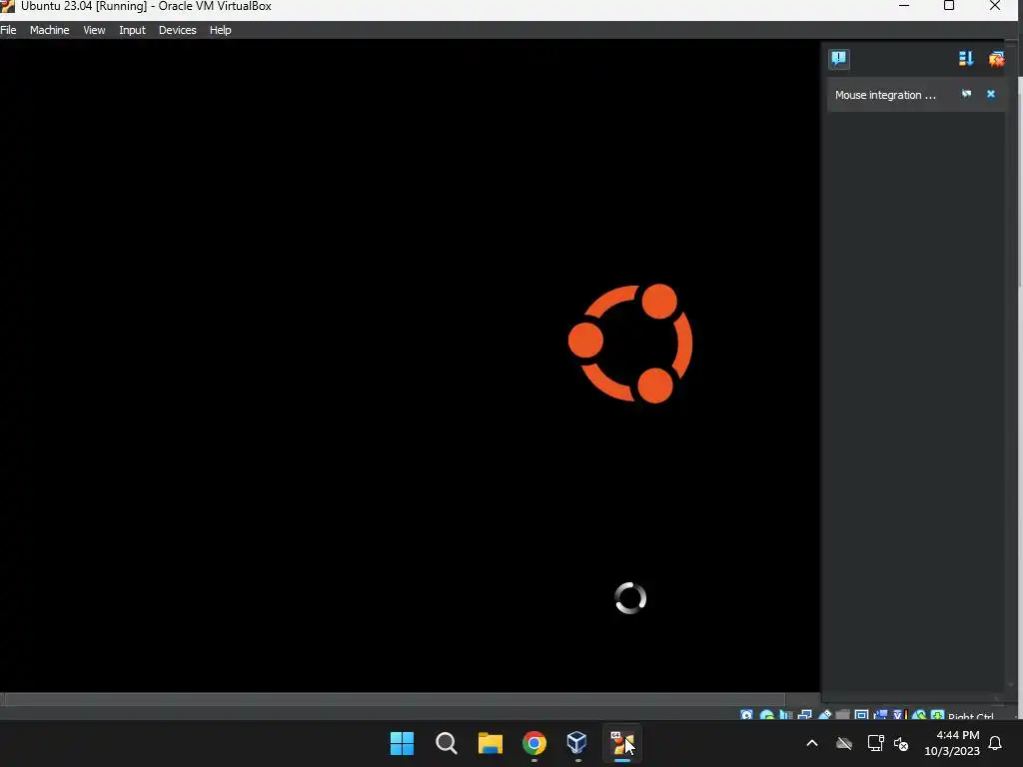Open the Devices menu
Image resolution: width=1023 pixels, height=767 pixels.
[178, 30]
